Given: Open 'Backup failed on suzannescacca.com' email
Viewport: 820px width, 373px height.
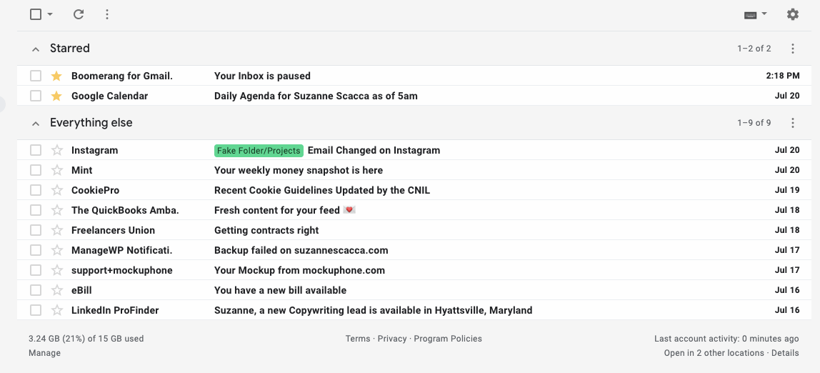Looking at the screenshot, I should pos(301,250).
